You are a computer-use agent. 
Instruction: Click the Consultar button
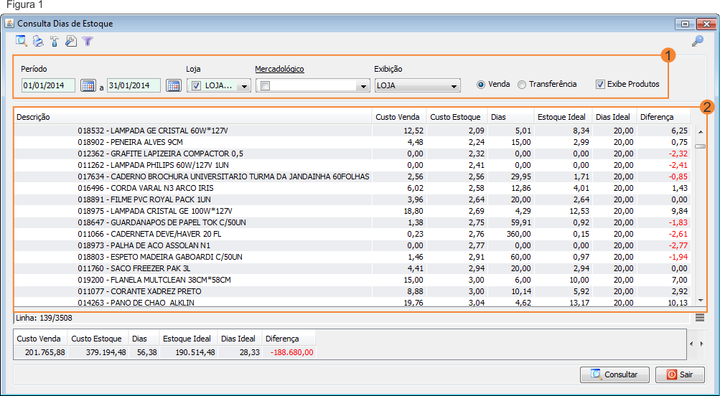tap(615, 374)
